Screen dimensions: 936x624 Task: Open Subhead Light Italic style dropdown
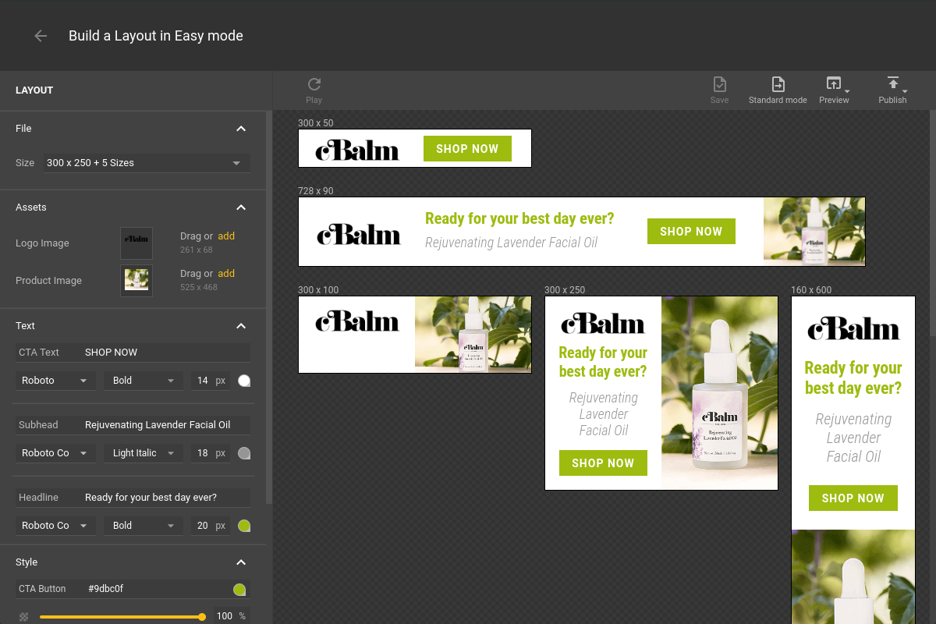point(144,453)
